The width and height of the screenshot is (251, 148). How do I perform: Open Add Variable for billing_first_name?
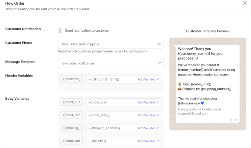pyautogui.click(x=148, y=79)
